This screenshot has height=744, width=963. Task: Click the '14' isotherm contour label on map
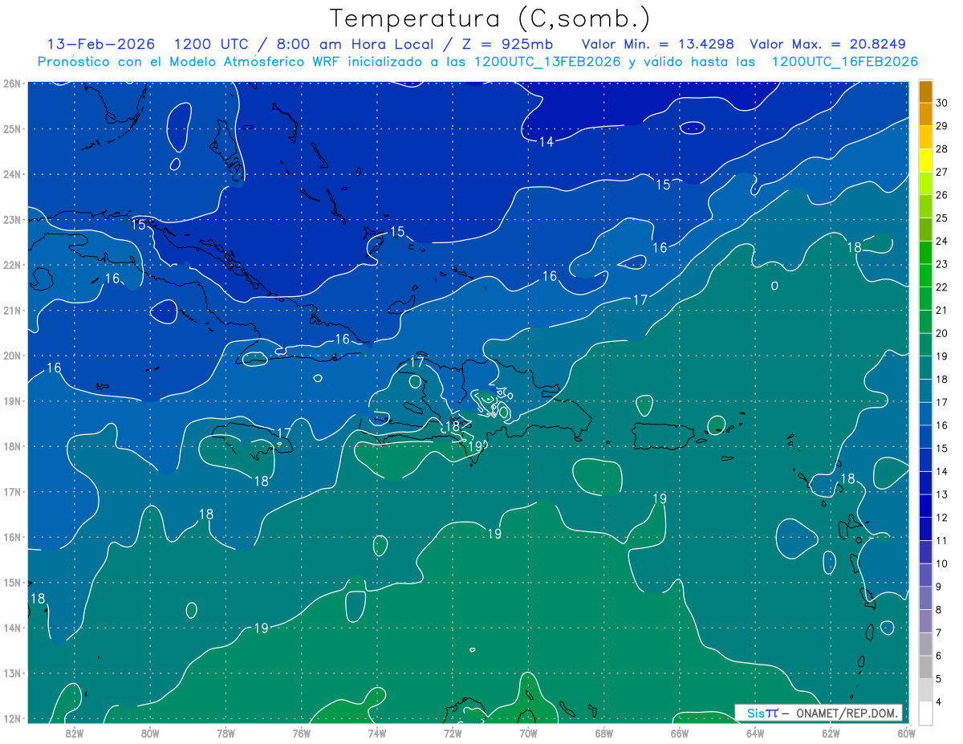(x=546, y=142)
